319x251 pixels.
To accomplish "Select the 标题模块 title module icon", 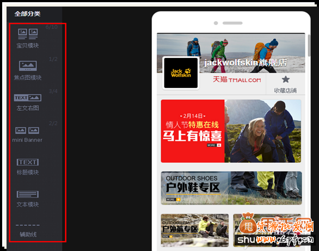I will (28, 162).
